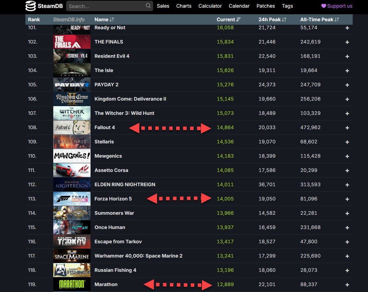Click plus icon for Resident Evil 4

347,56
